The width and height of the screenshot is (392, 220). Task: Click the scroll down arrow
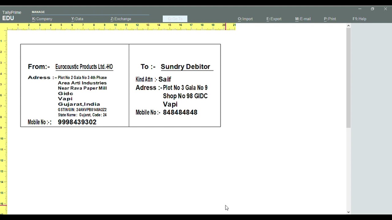pyautogui.click(x=348, y=212)
